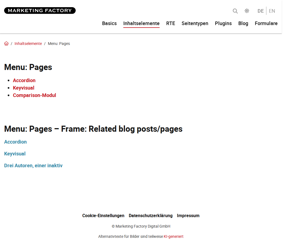This screenshot has width=284, height=248.
Task: Open the red Accordion list link
Action: click(24, 80)
